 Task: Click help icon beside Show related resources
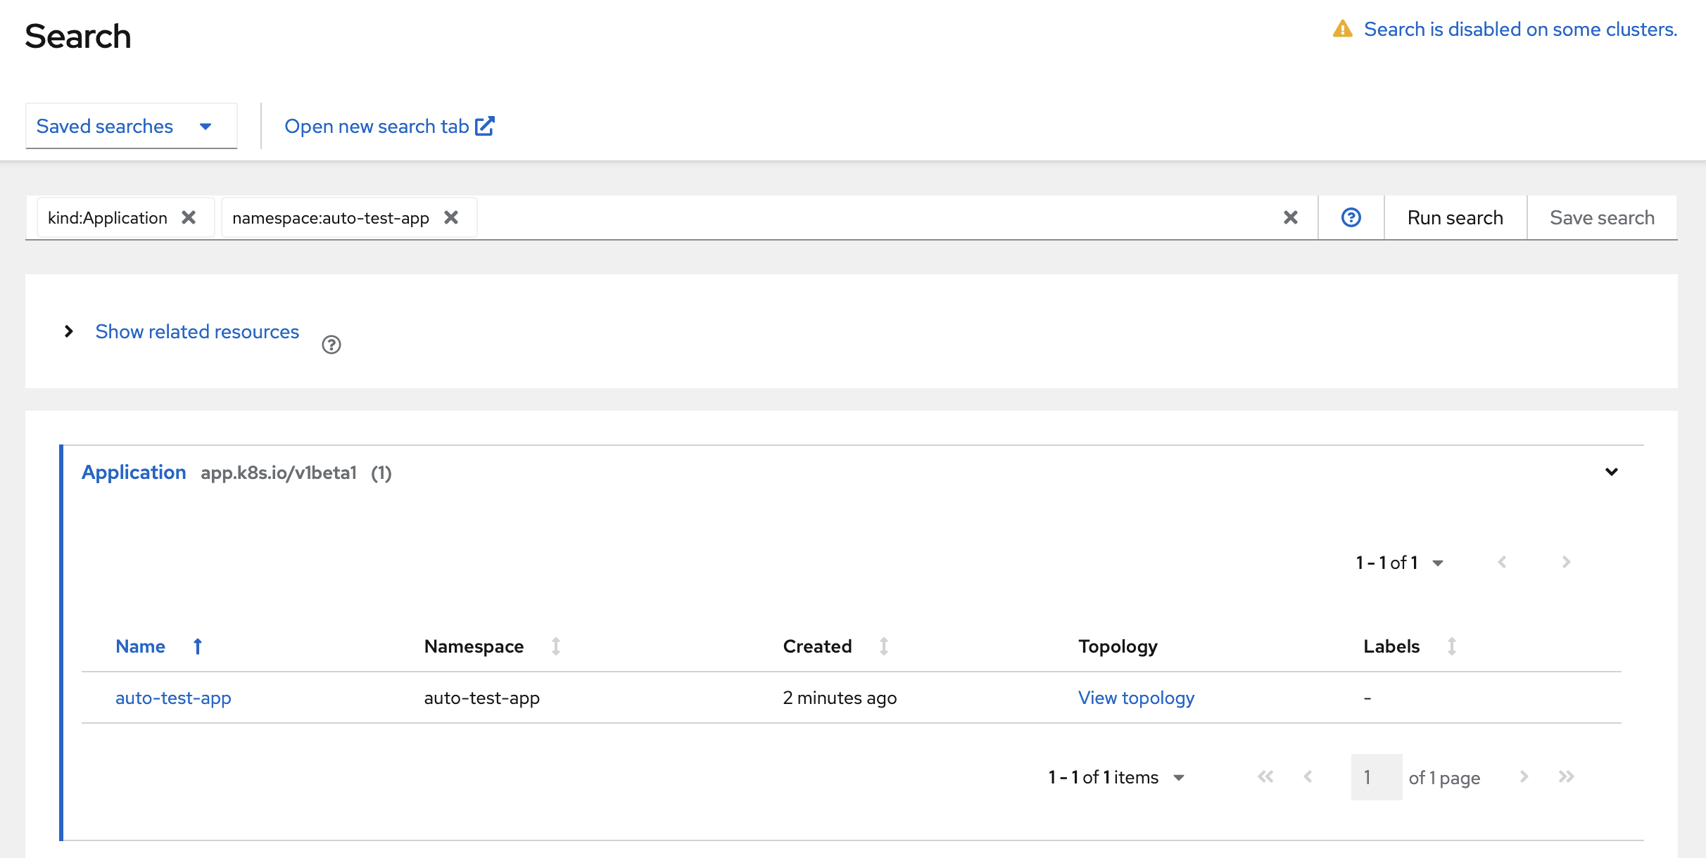tap(331, 345)
